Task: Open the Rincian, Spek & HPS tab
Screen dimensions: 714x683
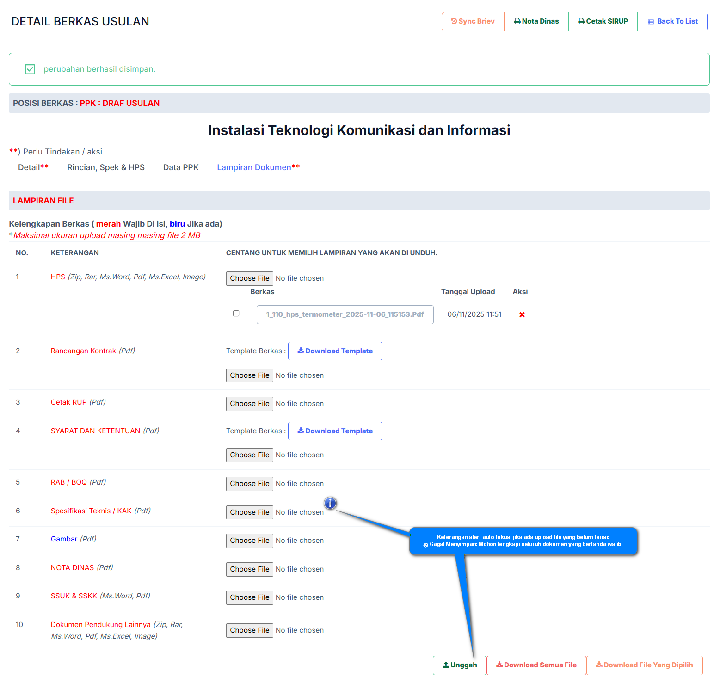Action: coord(106,167)
